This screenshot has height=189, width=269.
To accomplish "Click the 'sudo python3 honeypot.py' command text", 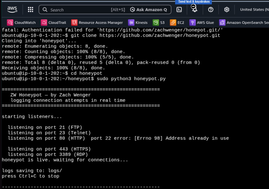I will (131, 79).
